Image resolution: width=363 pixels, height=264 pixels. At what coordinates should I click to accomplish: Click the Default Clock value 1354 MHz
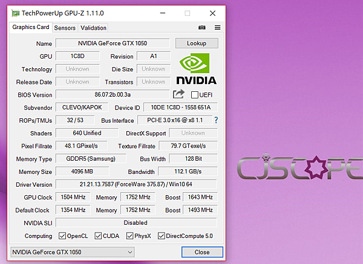[x=73, y=210]
